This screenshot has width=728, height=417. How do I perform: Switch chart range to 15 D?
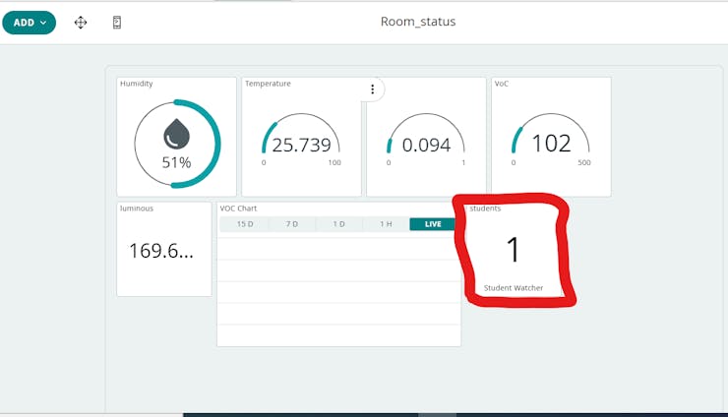point(245,224)
